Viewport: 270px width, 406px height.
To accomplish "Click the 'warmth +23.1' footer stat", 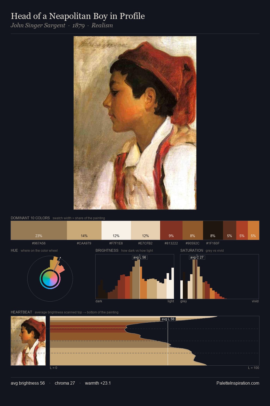I will (x=98, y=383).
